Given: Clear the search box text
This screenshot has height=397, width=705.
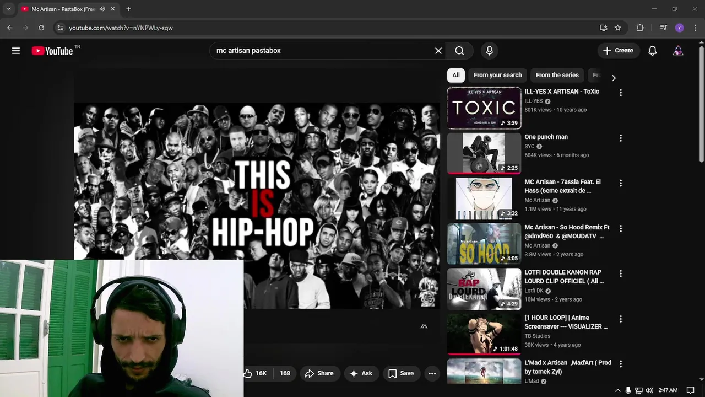Looking at the screenshot, I should [438, 51].
